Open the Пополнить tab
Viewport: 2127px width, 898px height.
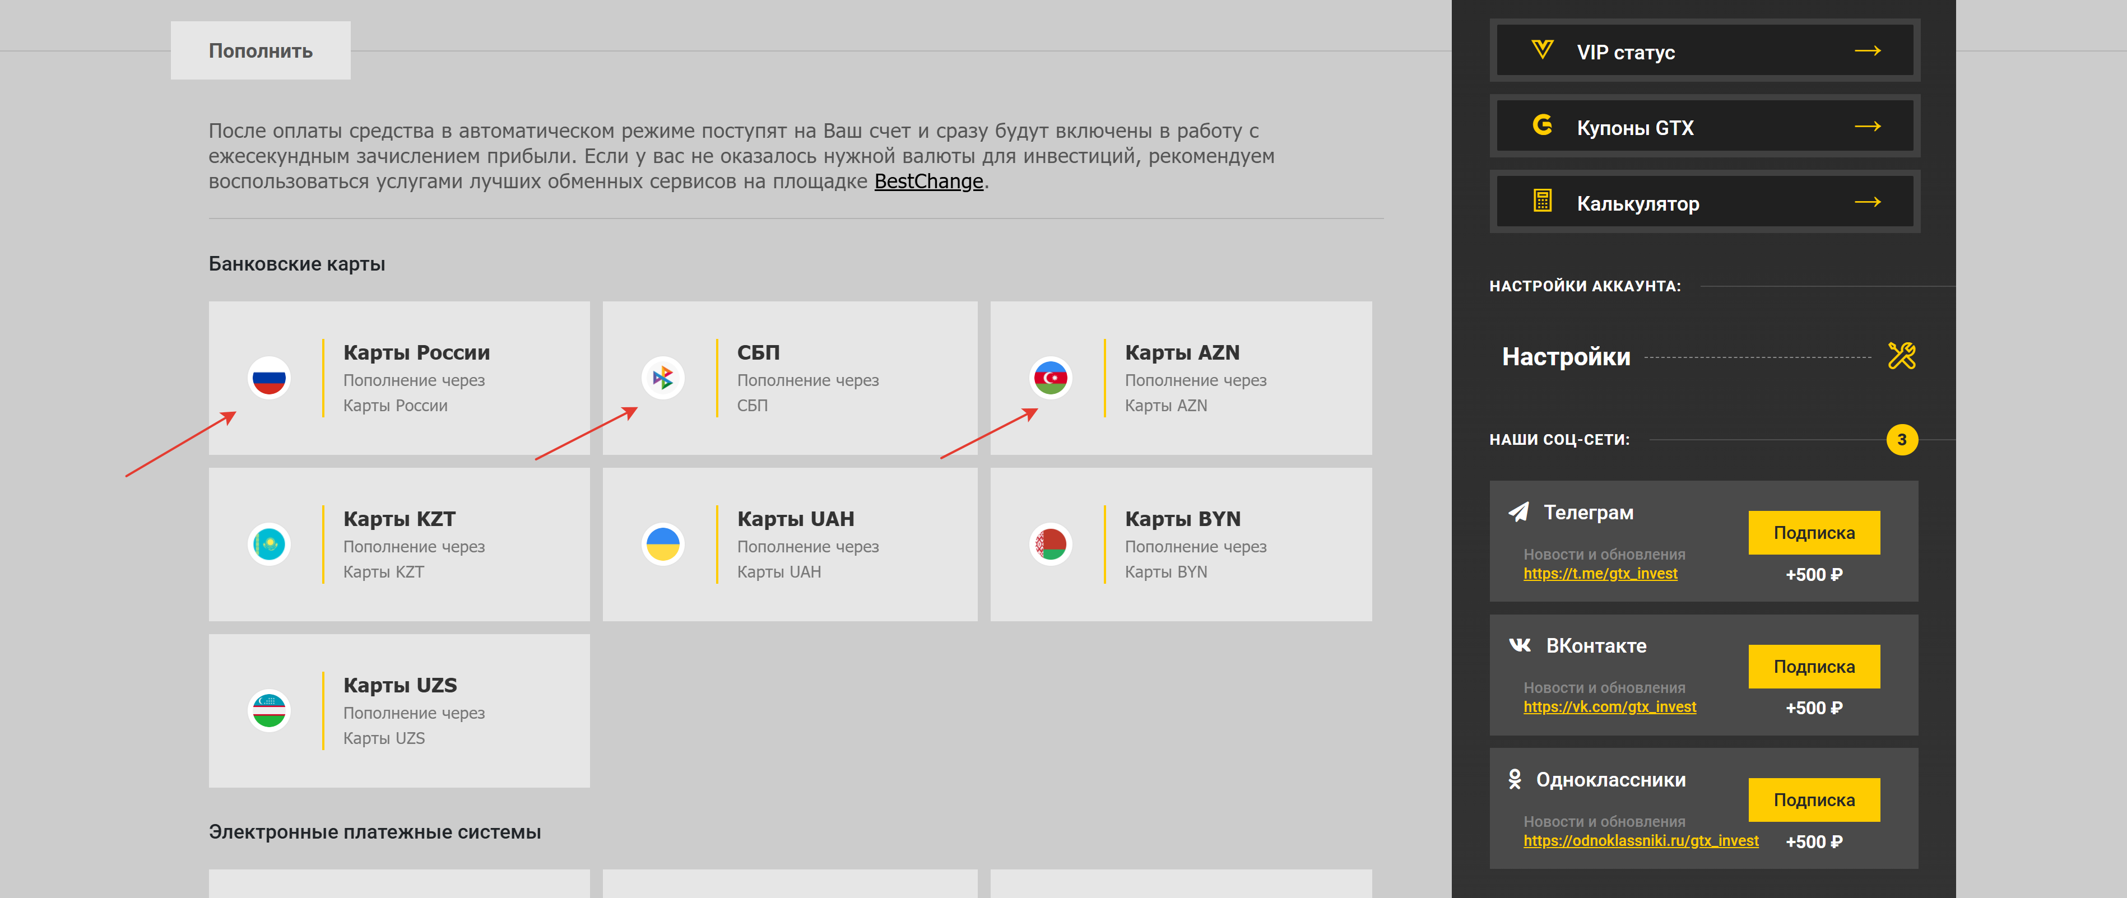[x=261, y=50]
